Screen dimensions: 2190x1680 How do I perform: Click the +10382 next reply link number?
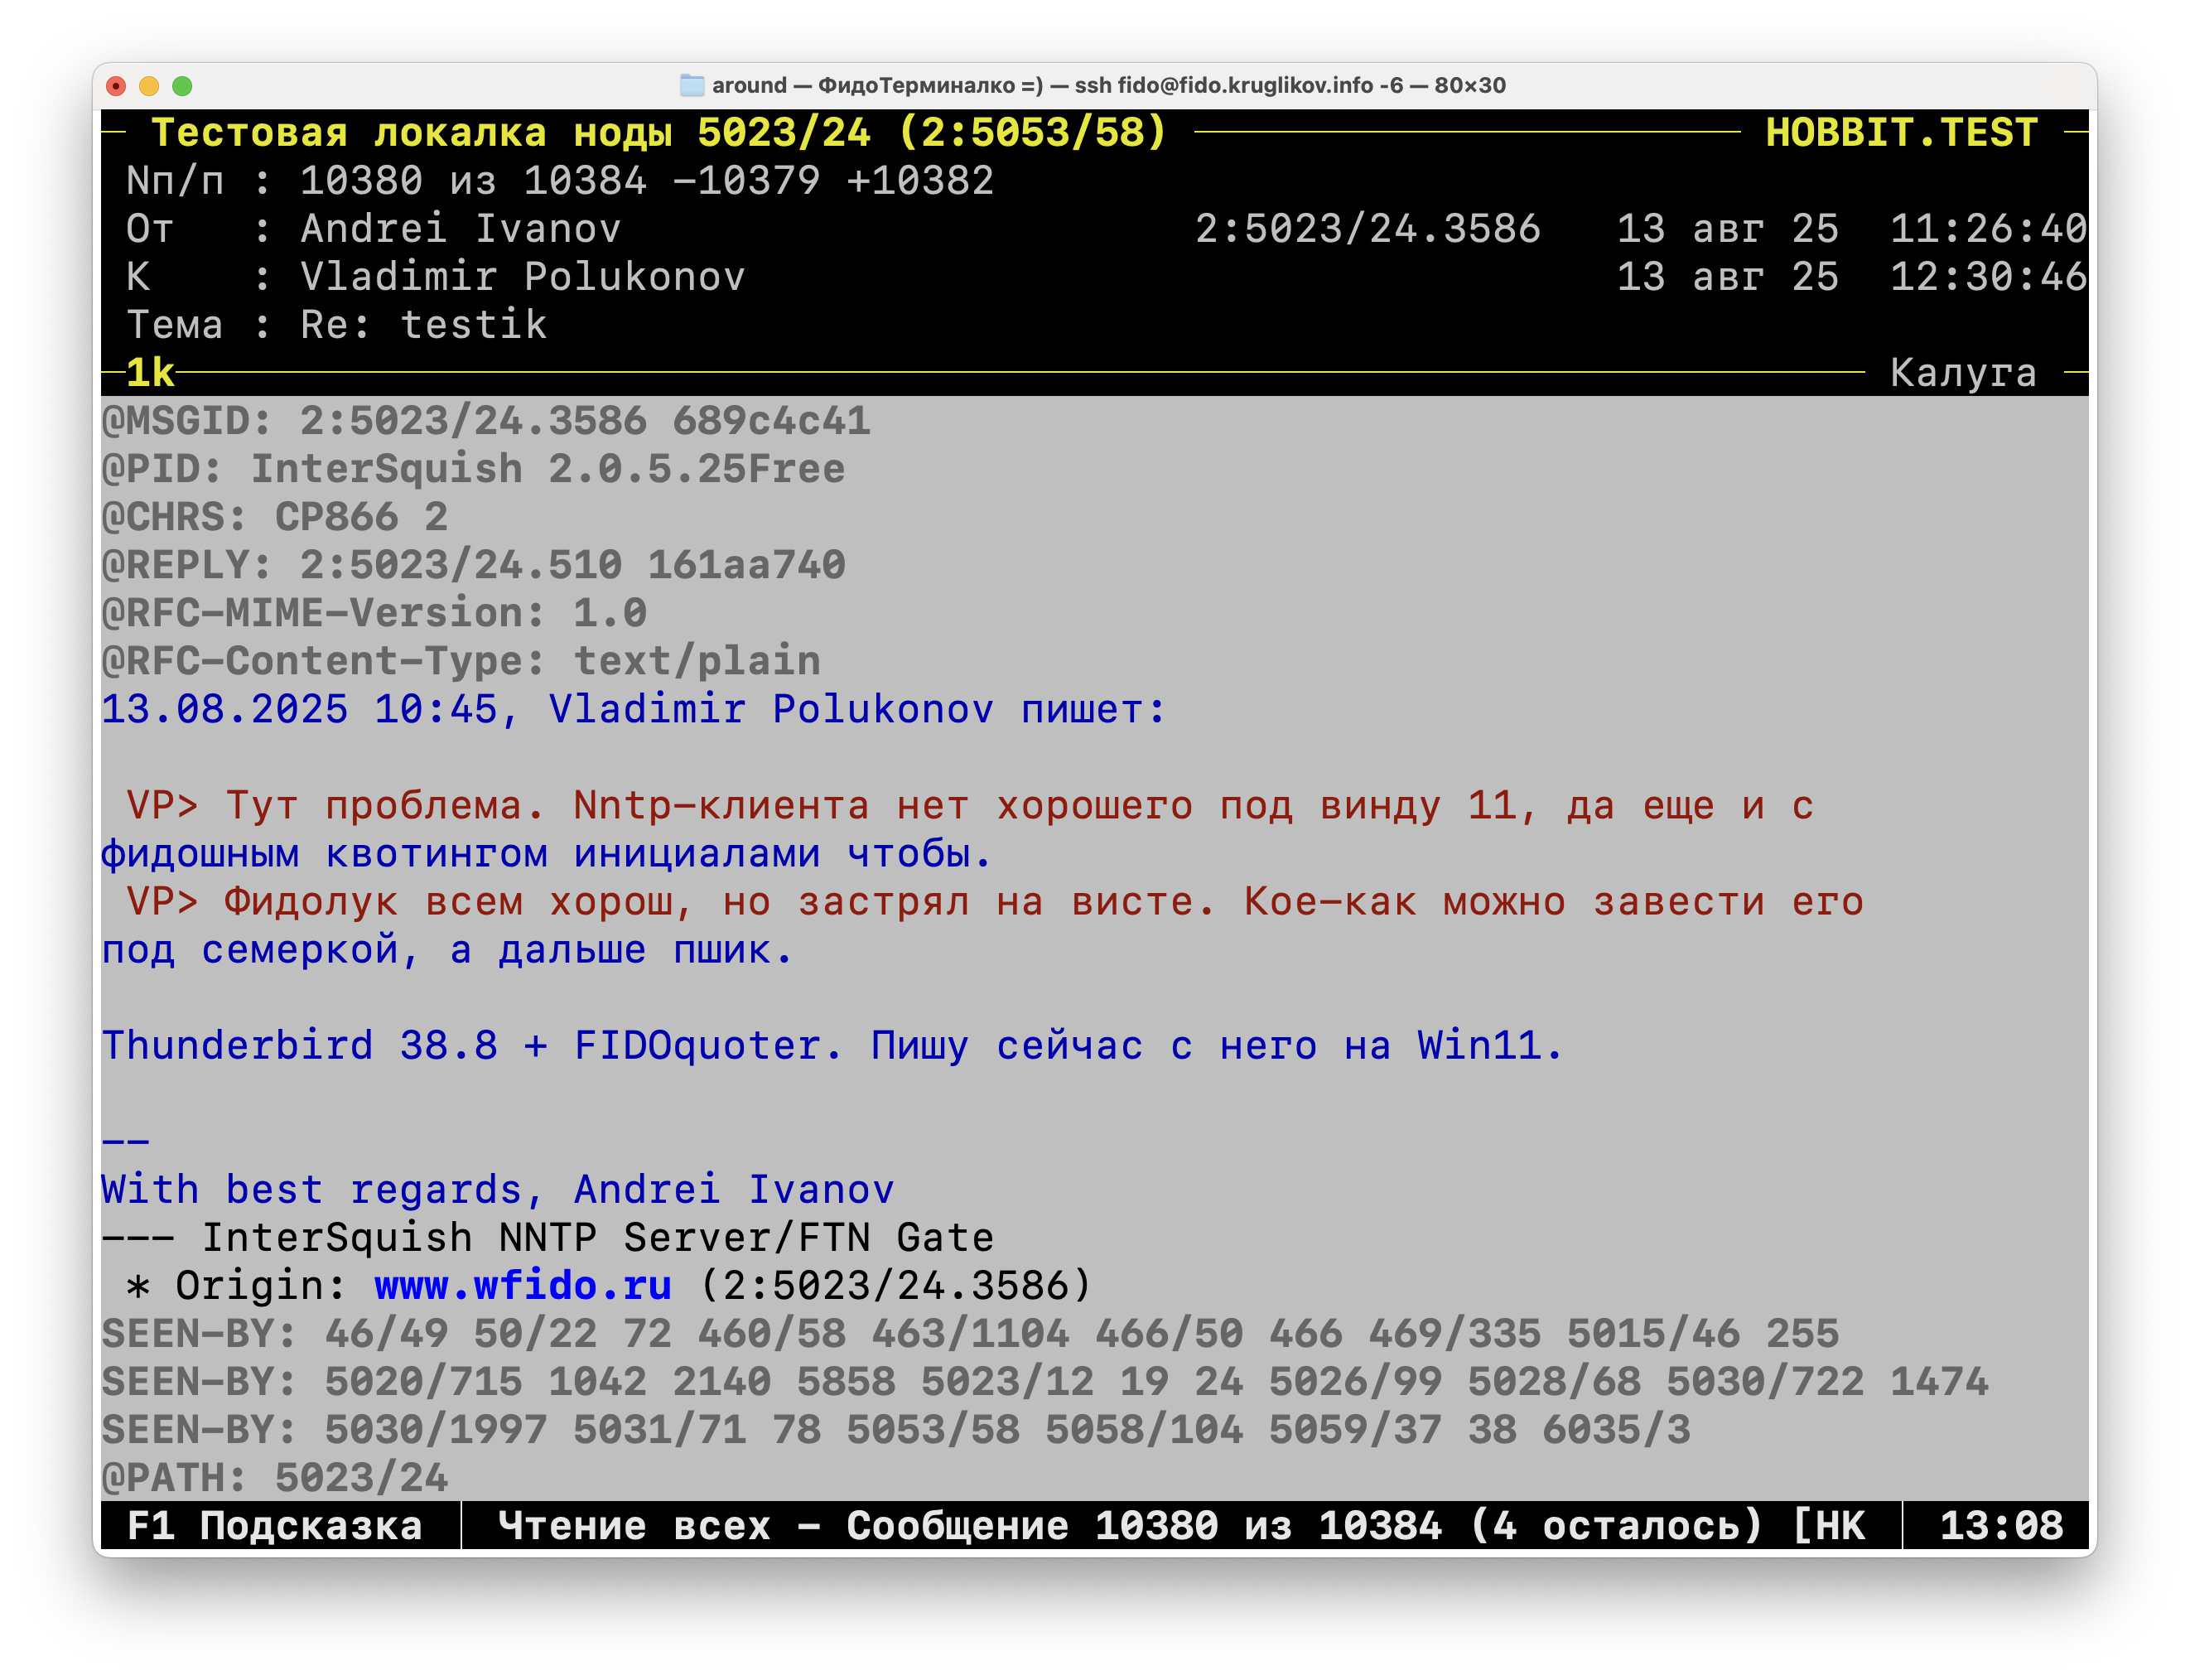click(920, 181)
